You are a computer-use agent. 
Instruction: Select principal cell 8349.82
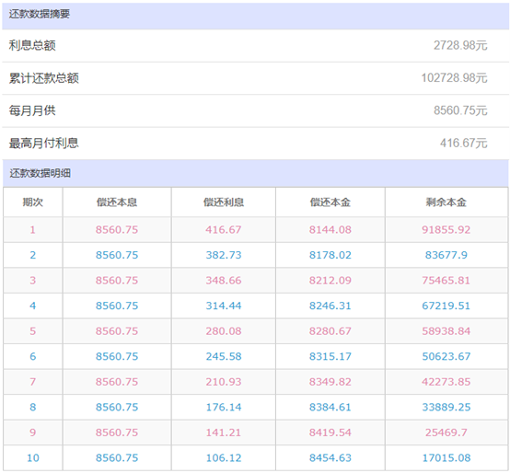tap(330, 382)
